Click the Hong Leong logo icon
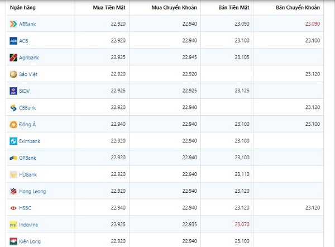The height and width of the screenshot is (247, 335). pos(13,191)
